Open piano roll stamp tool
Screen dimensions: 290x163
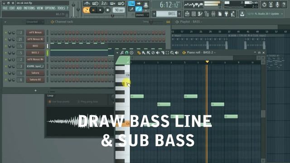coord(131,53)
